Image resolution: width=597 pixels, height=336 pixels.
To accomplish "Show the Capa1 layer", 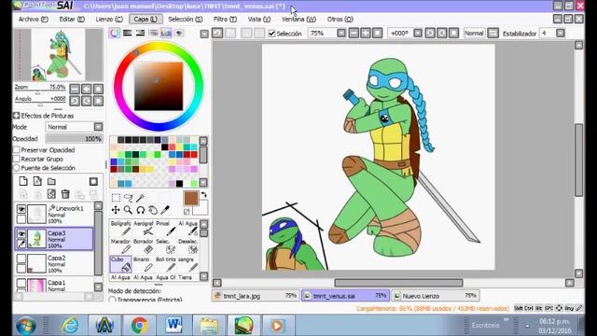I will coord(21,283).
